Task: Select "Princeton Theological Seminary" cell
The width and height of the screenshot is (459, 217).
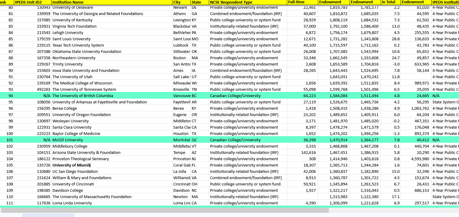Action: 112,159
